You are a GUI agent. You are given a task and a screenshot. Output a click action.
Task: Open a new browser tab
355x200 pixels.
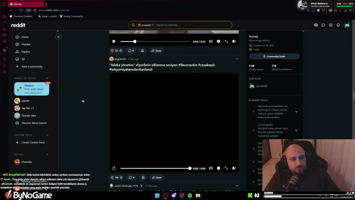46,4
